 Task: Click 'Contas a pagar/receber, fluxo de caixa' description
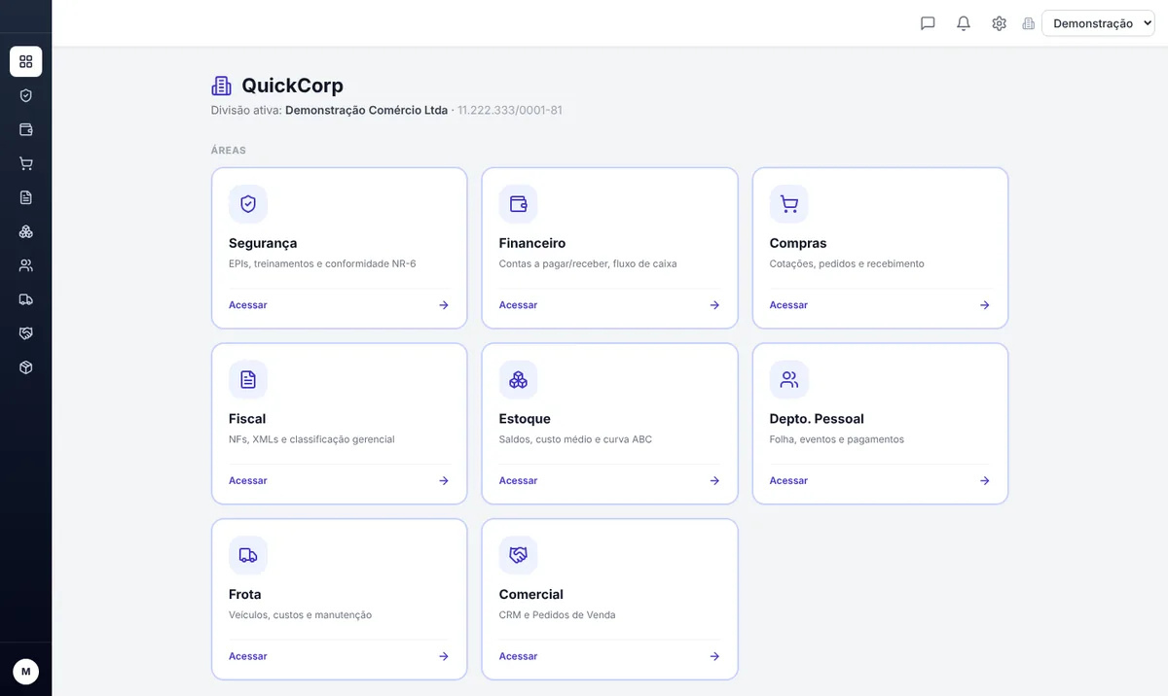pyautogui.click(x=588, y=263)
